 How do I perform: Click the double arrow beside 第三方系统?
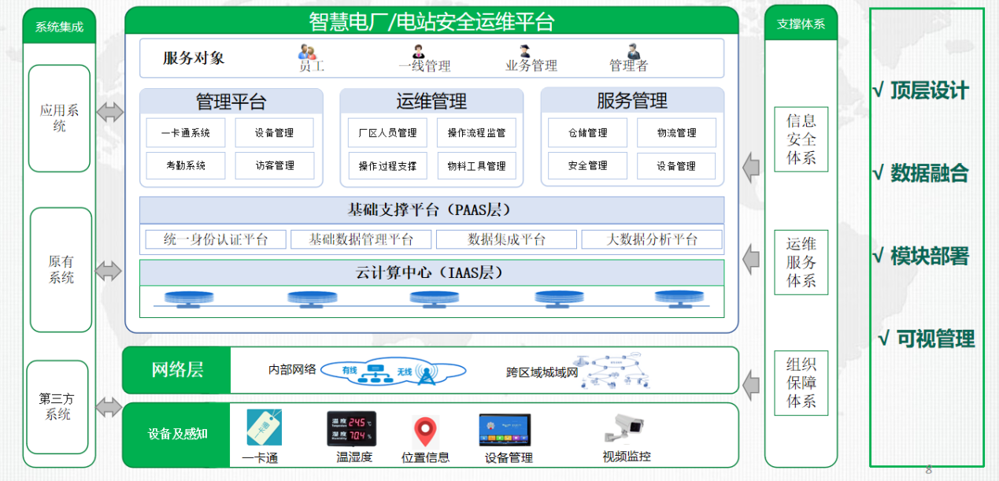(x=109, y=408)
